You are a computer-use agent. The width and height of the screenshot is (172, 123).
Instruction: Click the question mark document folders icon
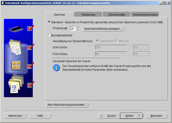(16, 84)
